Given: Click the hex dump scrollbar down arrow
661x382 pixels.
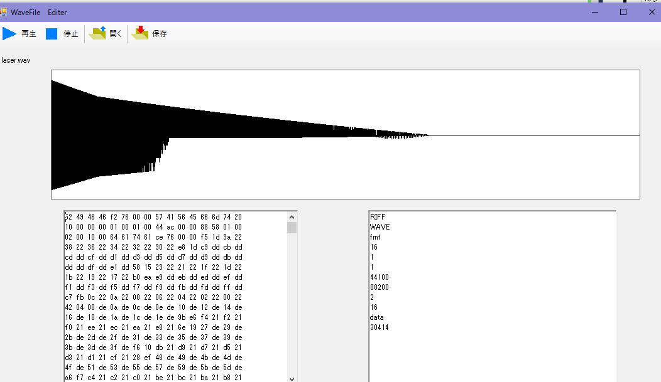Looking at the screenshot, I should 292,379.
